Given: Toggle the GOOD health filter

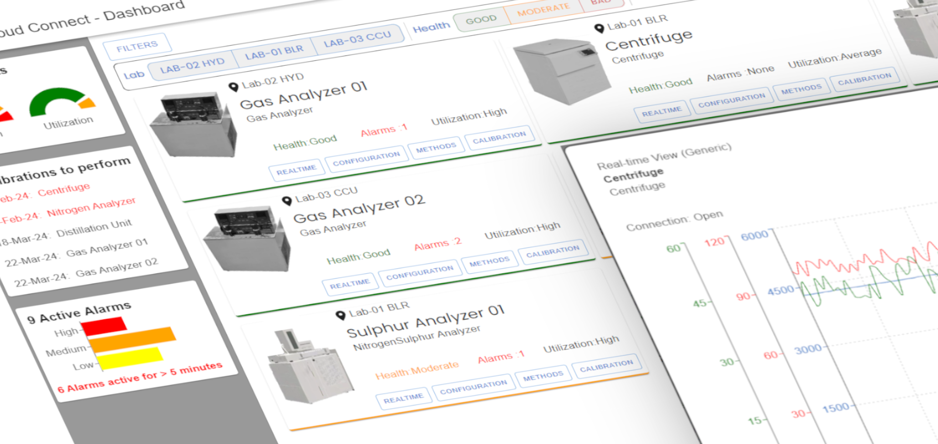Looking at the screenshot, I should click(x=481, y=20).
